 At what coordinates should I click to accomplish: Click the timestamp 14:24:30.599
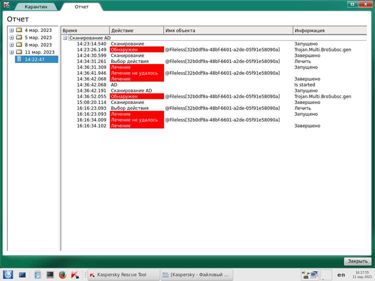pyautogui.click(x=91, y=55)
